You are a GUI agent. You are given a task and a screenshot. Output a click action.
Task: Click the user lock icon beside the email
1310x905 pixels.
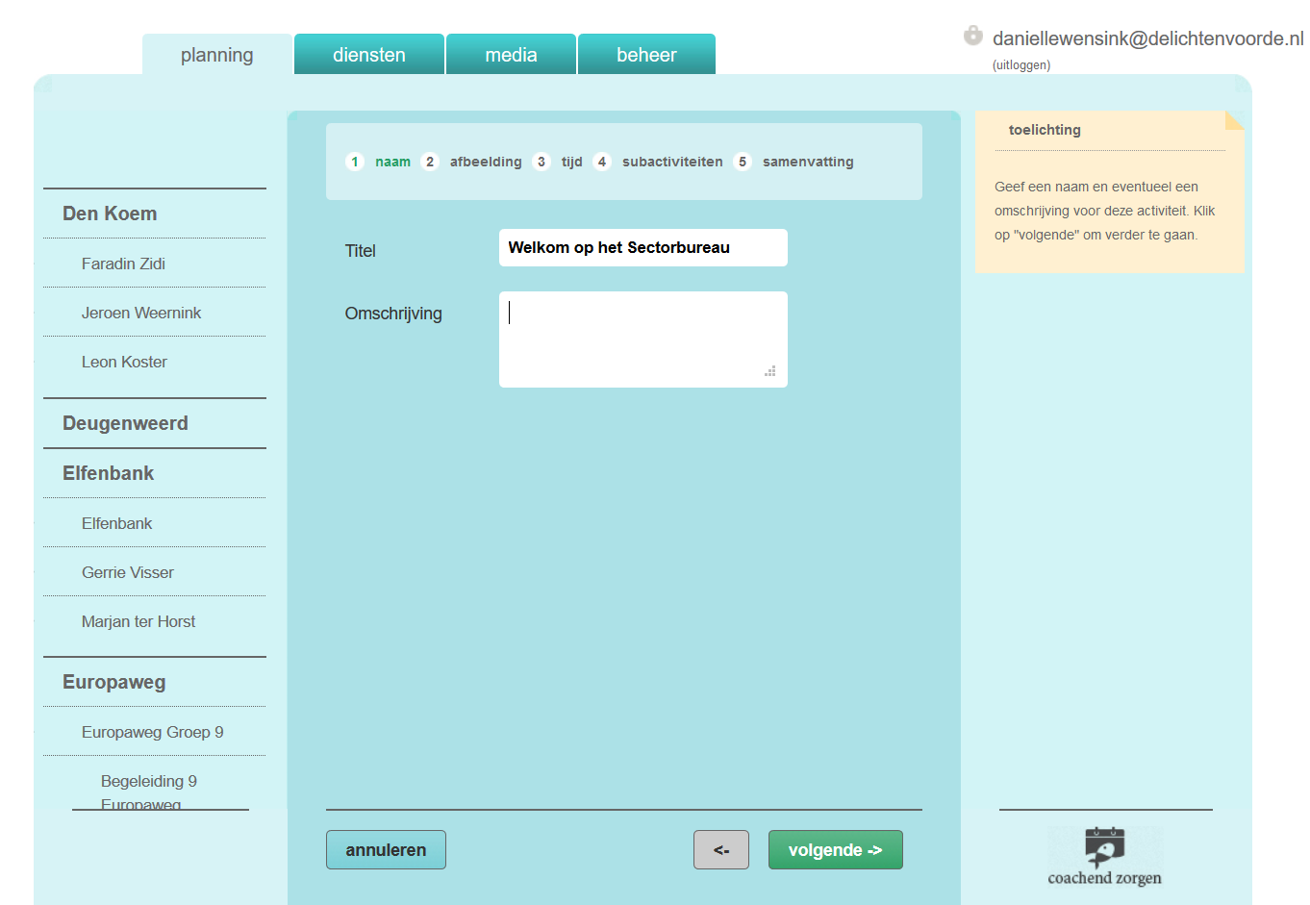point(973,36)
